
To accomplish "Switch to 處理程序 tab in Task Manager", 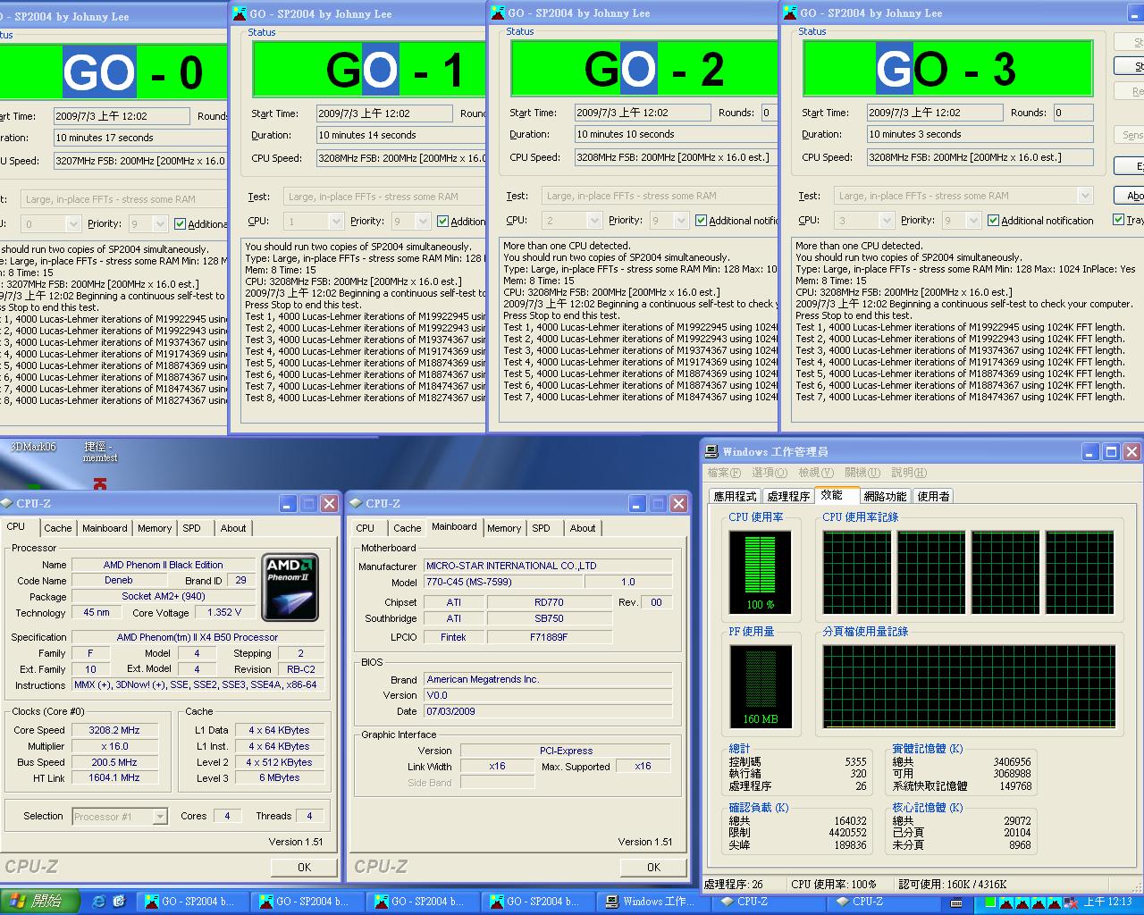I will [789, 496].
